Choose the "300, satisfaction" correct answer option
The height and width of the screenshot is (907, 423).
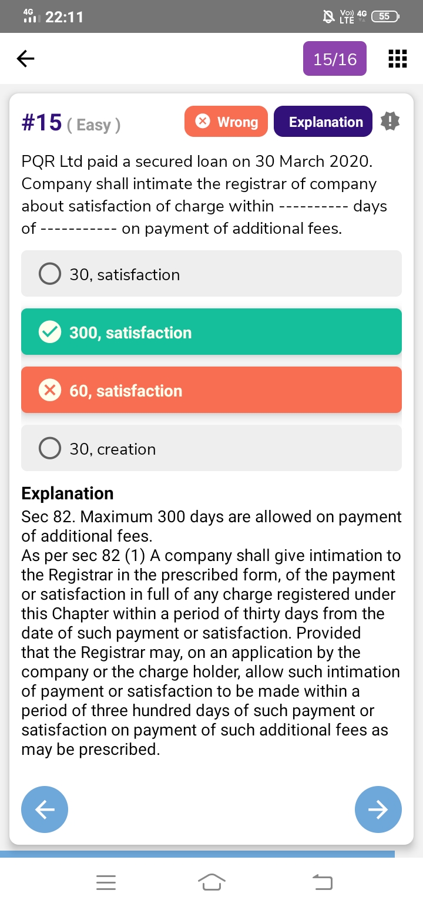(211, 332)
